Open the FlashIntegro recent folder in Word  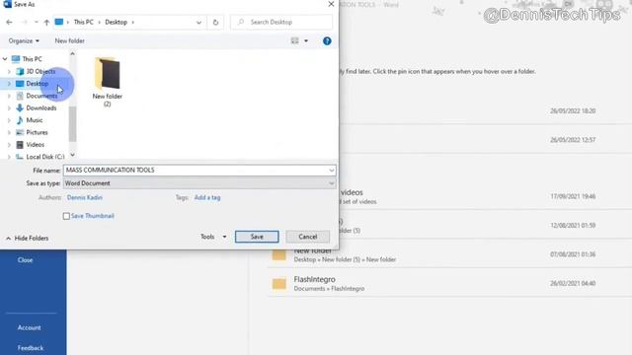click(x=314, y=279)
